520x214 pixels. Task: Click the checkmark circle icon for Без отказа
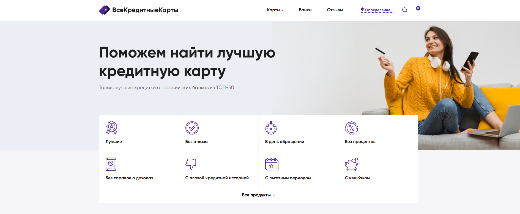coord(192,128)
